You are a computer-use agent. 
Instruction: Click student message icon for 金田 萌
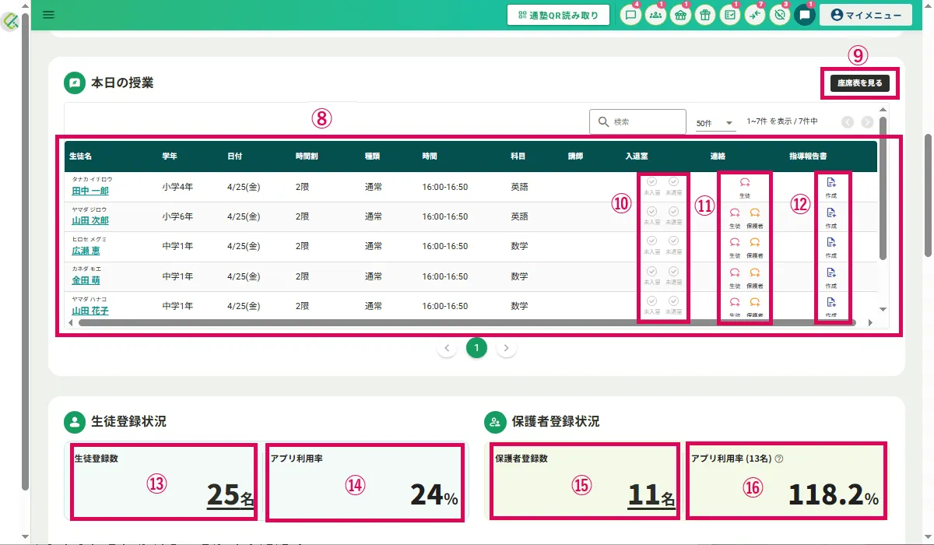[x=735, y=272]
